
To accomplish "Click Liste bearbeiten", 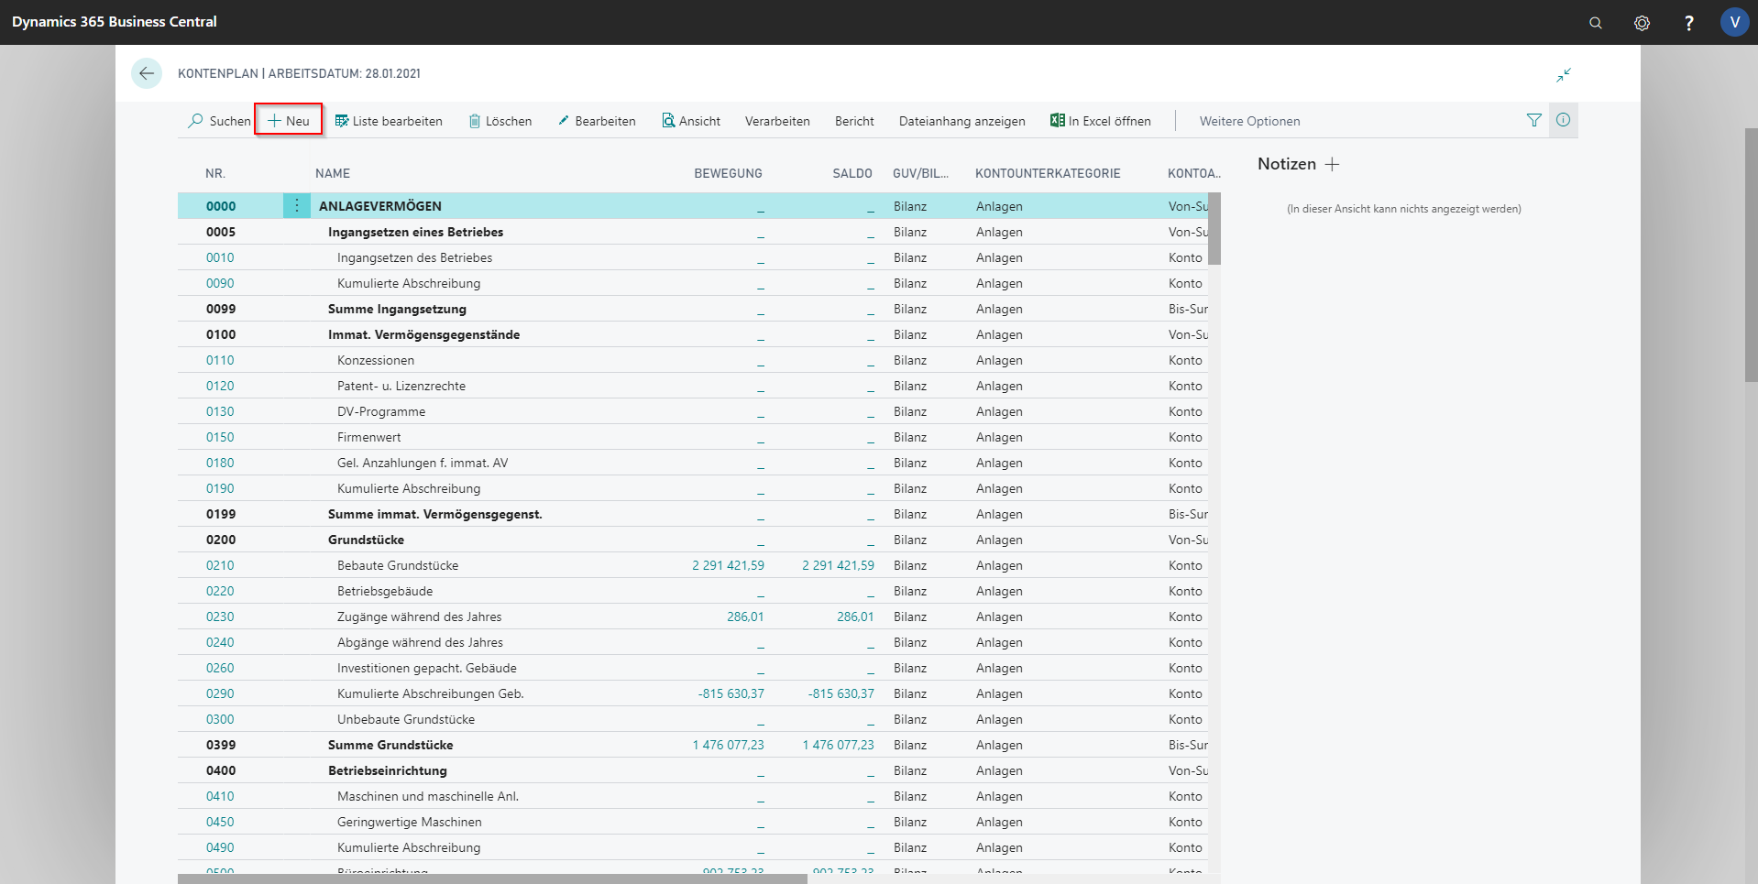I will 389,121.
